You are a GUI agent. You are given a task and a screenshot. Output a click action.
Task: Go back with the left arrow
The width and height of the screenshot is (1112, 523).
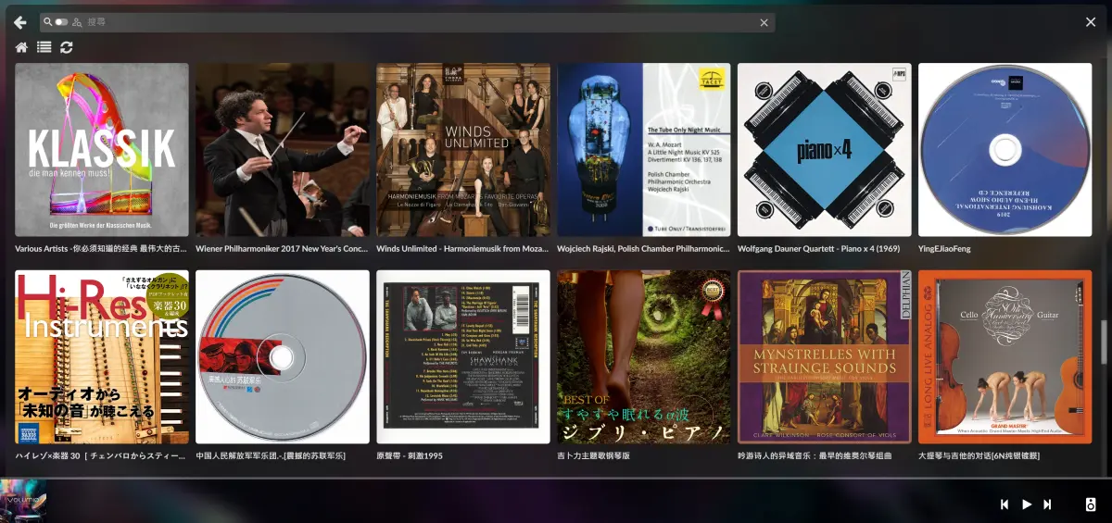(19, 22)
